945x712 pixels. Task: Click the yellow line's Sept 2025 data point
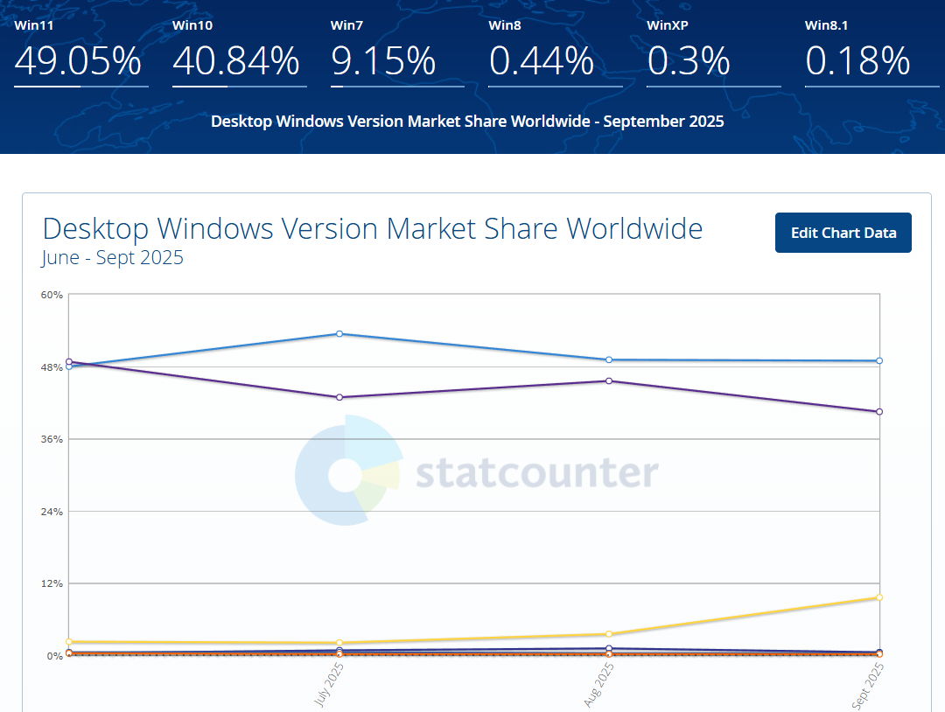click(879, 597)
